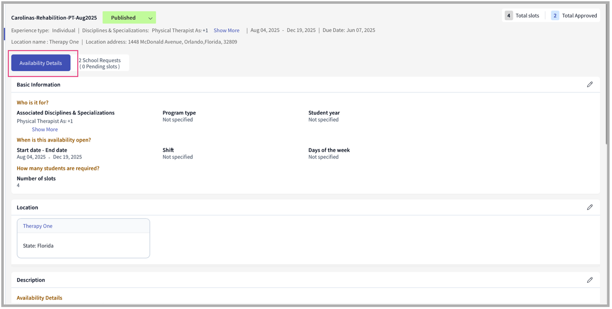
Task: Switch to the Availability Details tab
Action: 41,63
